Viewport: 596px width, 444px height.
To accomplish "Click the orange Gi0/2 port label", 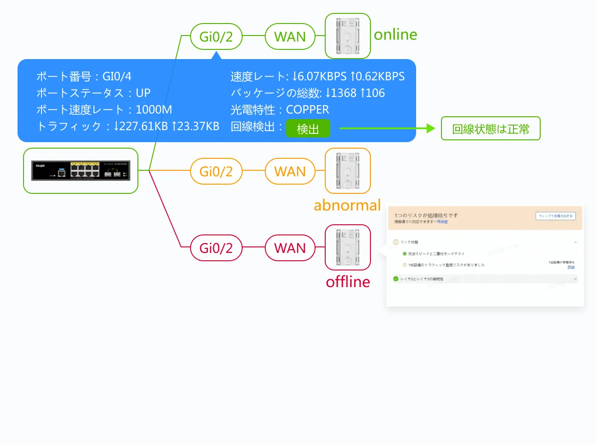I will click(216, 171).
